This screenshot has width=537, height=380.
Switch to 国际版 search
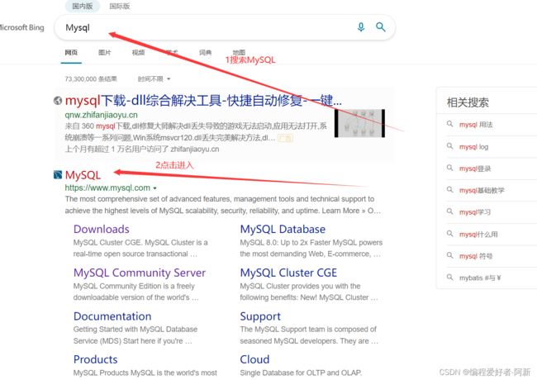coord(120,6)
